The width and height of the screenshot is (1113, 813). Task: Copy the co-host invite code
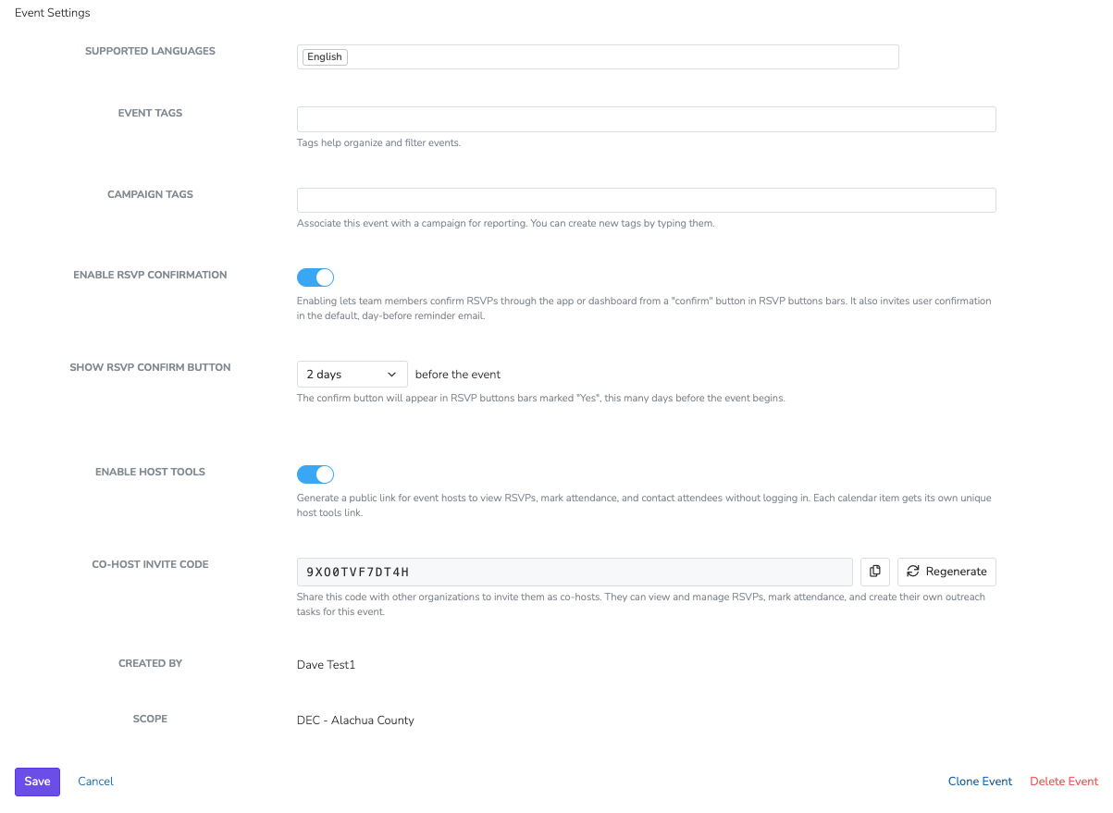[x=875, y=572]
